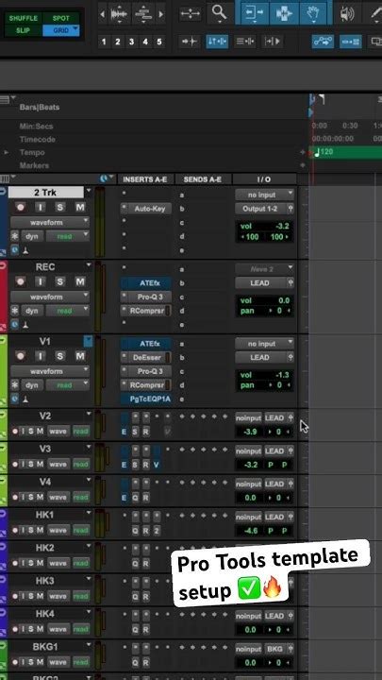Screen dimensions: 382x680
Task: Mute the BKG1 track
Action: point(40,662)
